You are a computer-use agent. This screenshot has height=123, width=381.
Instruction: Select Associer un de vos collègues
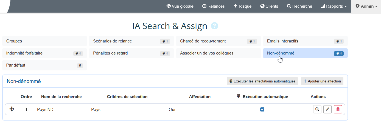(218, 53)
